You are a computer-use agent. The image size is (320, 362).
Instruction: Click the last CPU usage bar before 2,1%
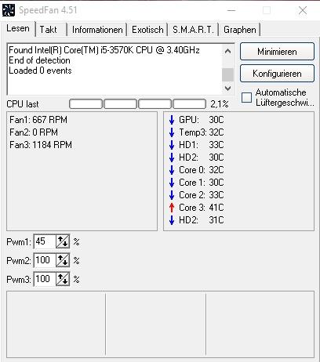coord(189,104)
